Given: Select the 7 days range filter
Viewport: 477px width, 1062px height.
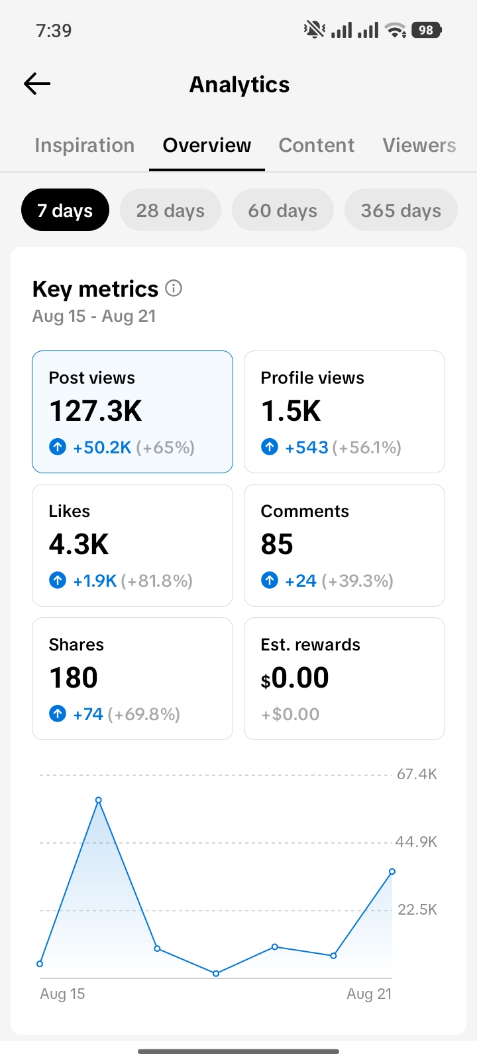Looking at the screenshot, I should [65, 210].
